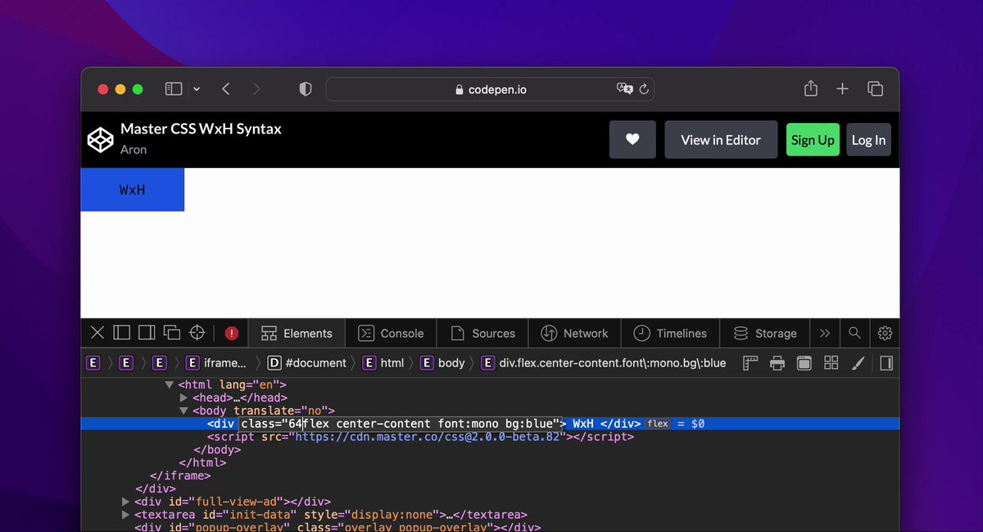The image size is (983, 532).
Task: Collapse the html lang="en" node
Action: pos(170,384)
